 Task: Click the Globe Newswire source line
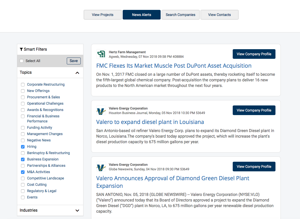point(149,169)
